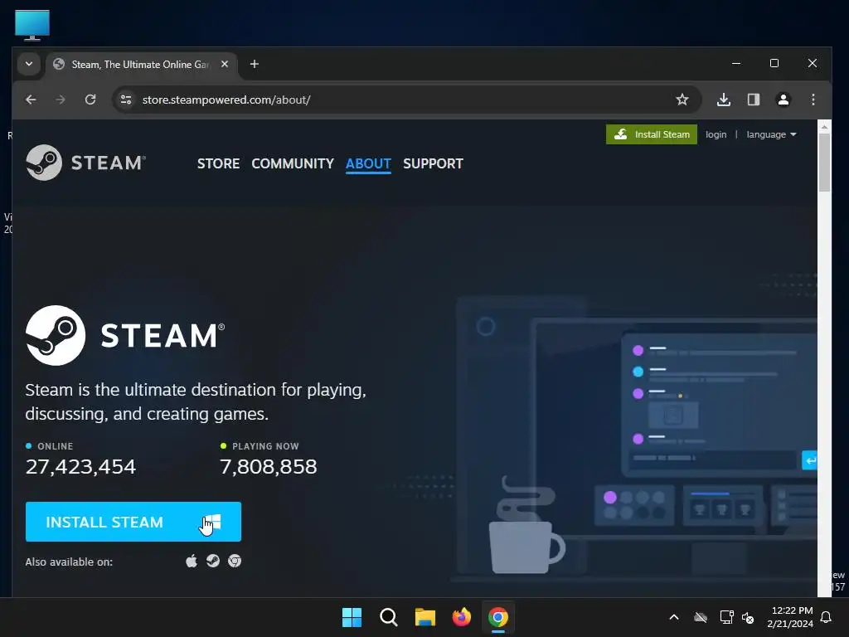Click the large Steam logo in the hero section
Image resolution: width=849 pixels, height=637 pixels.
coord(125,335)
